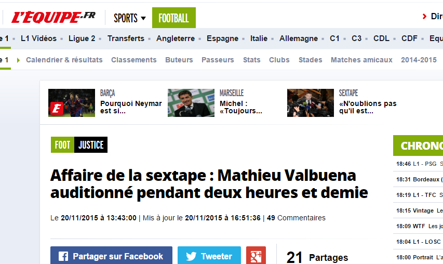The height and width of the screenshot is (264, 443).
Task: Select the 2014-2015 season link
Action: (419, 60)
